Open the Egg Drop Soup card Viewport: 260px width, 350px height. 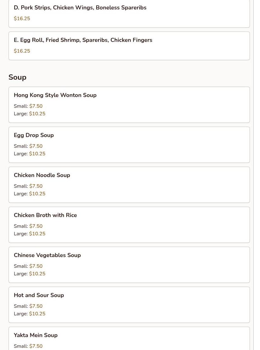coord(129,145)
